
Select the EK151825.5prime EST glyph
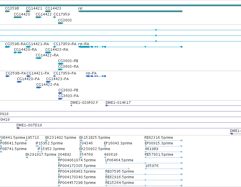pos(81,140)
